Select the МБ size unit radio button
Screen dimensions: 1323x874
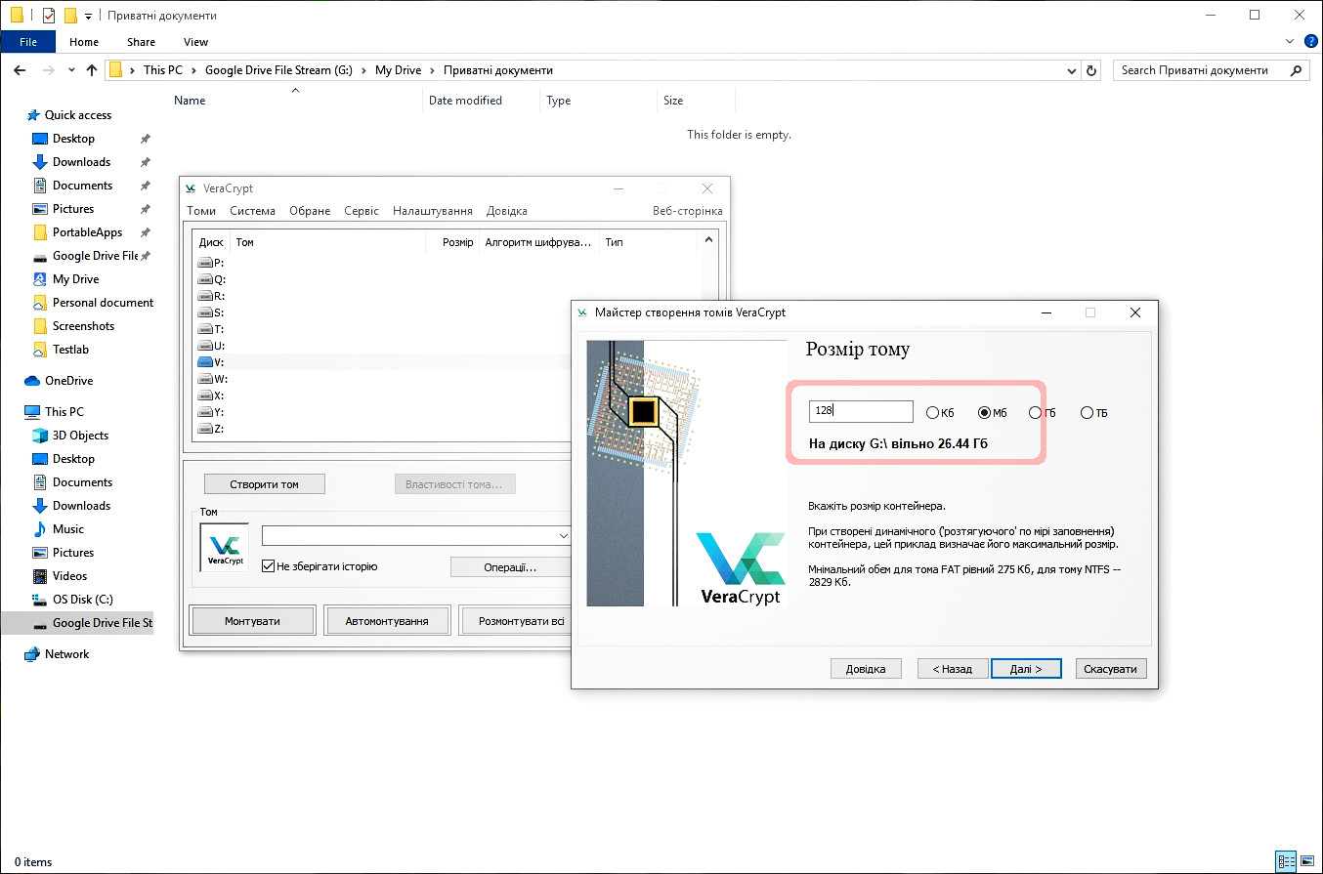(x=984, y=413)
